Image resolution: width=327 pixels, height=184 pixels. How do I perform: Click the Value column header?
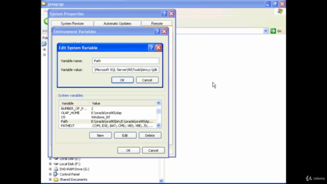click(123, 103)
